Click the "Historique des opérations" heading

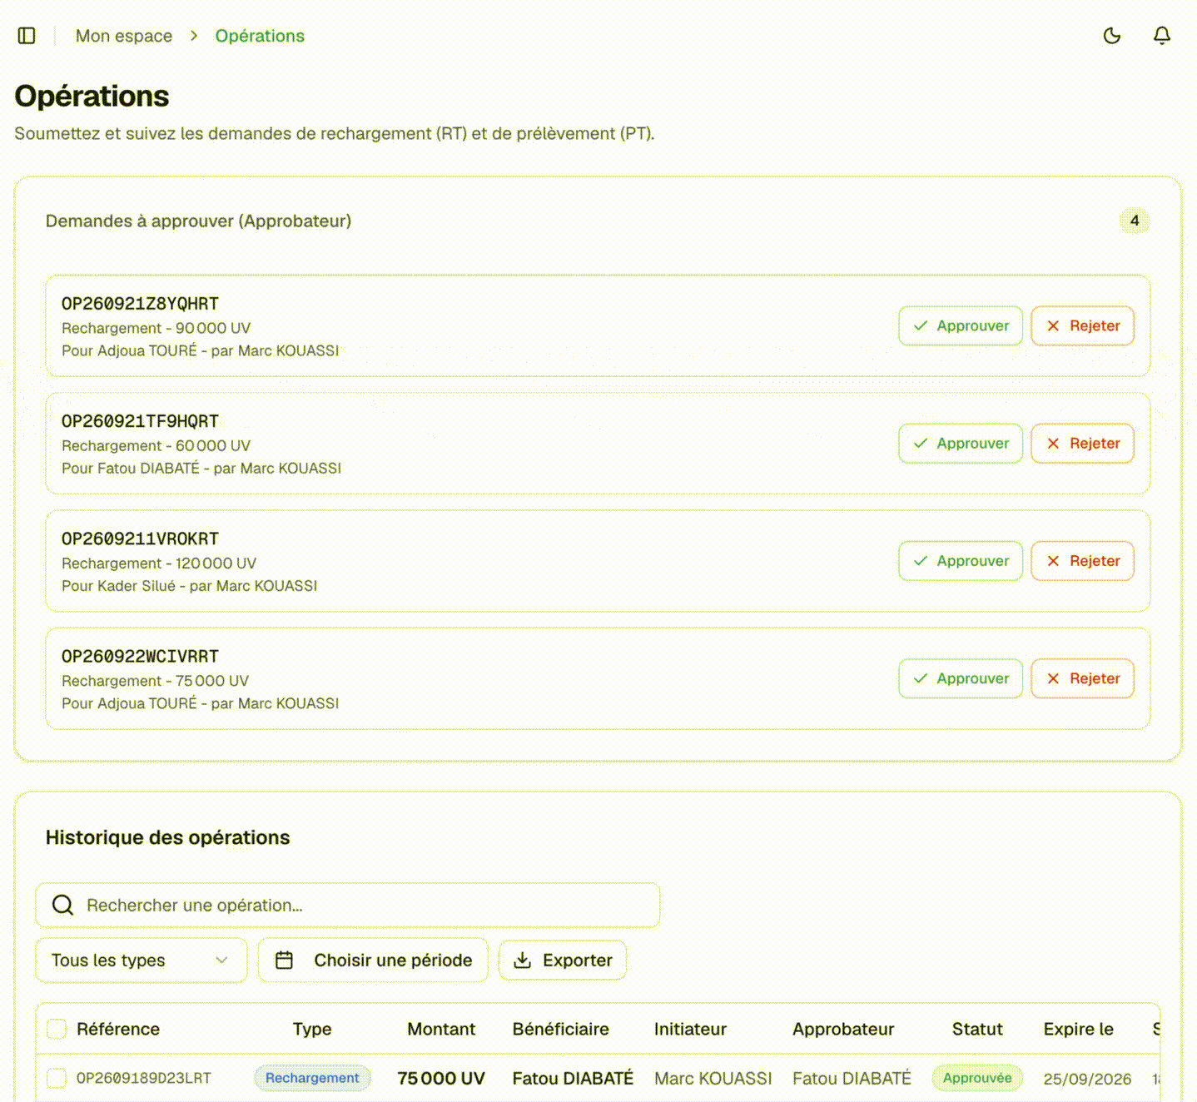click(x=168, y=837)
